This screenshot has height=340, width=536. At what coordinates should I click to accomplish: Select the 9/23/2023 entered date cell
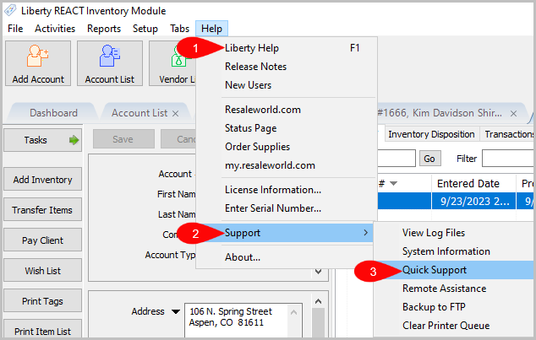pyautogui.click(x=473, y=201)
